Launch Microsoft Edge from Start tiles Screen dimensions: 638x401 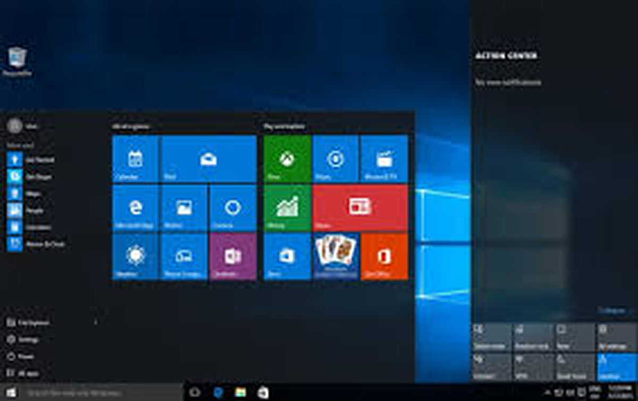tap(135, 208)
